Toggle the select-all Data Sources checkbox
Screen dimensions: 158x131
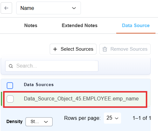coord(10,85)
